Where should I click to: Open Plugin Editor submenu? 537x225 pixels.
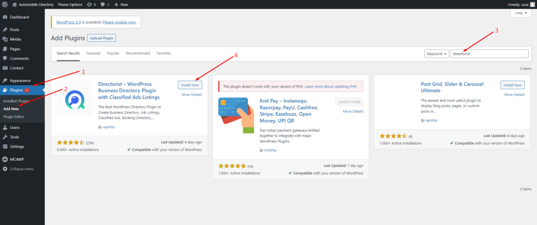[x=14, y=117]
